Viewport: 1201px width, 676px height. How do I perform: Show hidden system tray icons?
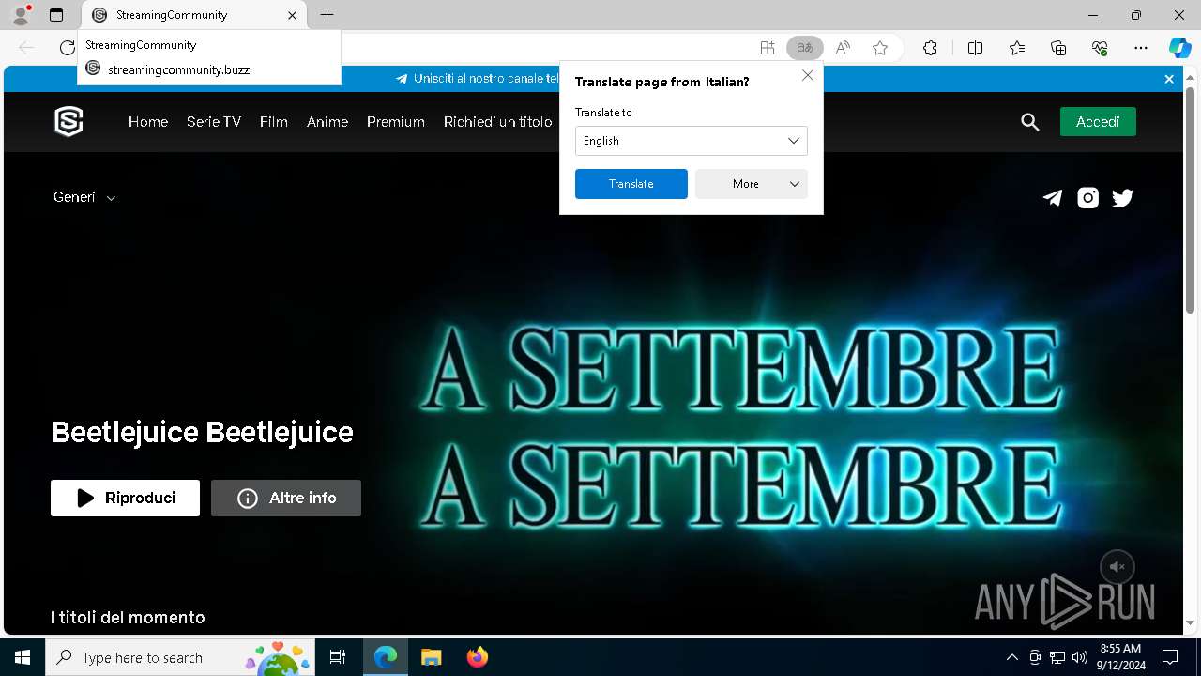(x=1011, y=657)
